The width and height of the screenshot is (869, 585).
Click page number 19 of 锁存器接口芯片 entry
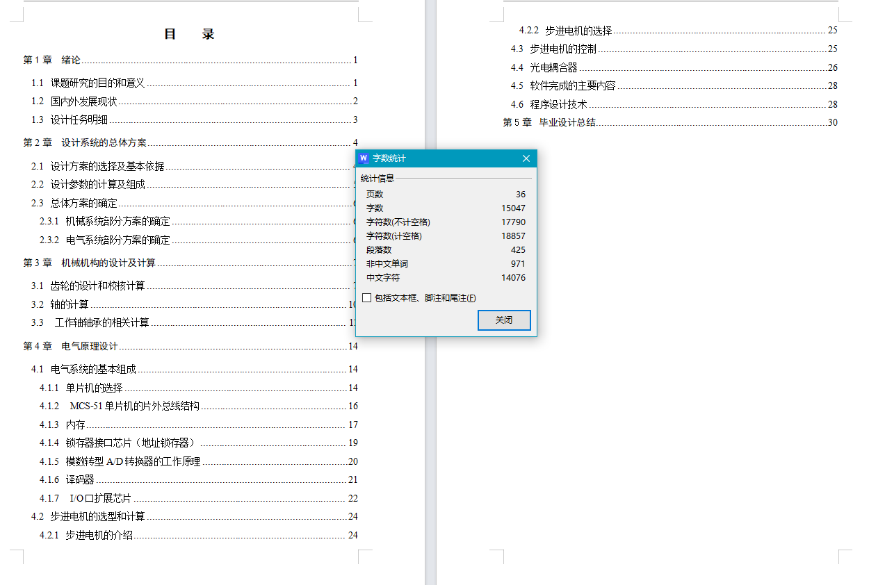pos(353,443)
